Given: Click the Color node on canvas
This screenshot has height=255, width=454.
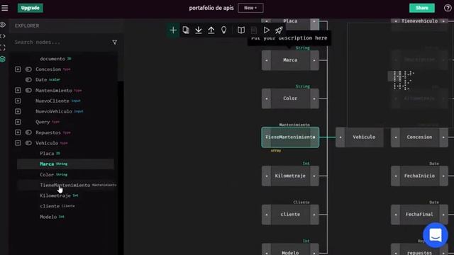Looking at the screenshot, I should (x=290, y=98).
